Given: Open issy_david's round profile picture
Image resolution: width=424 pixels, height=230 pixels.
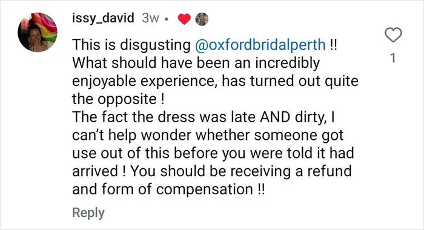Looking at the screenshot, I should [x=38, y=32].
